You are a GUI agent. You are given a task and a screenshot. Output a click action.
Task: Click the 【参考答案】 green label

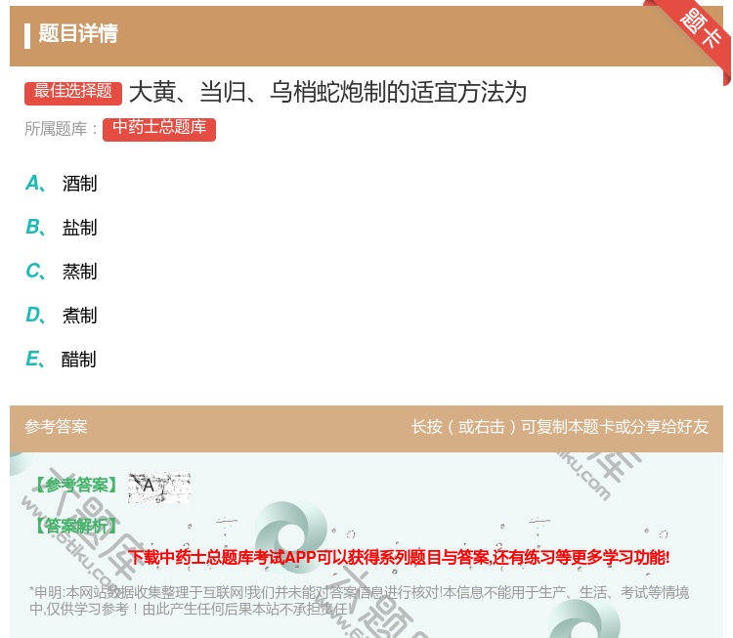[x=75, y=486]
